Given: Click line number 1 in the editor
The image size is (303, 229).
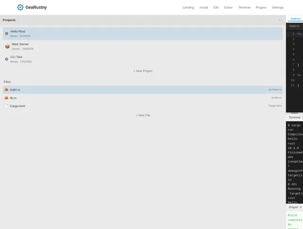Looking at the screenshot, I should (x=294, y=34).
